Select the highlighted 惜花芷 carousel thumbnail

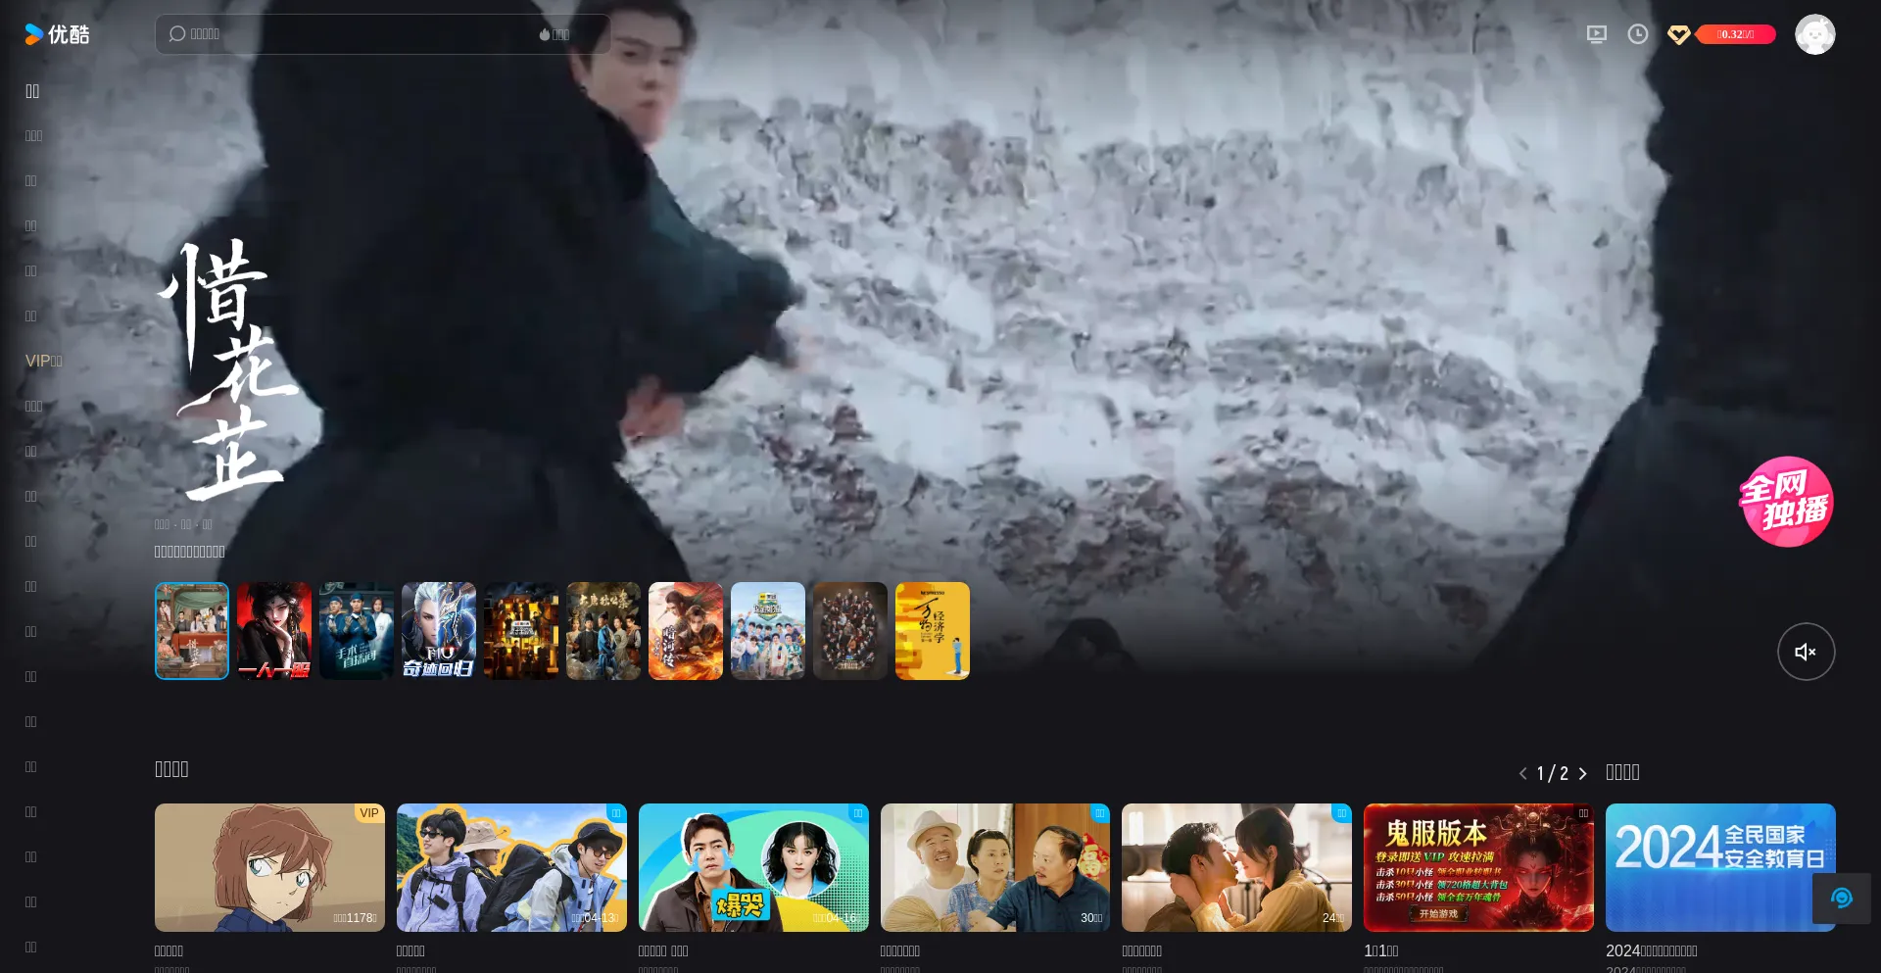192,631
